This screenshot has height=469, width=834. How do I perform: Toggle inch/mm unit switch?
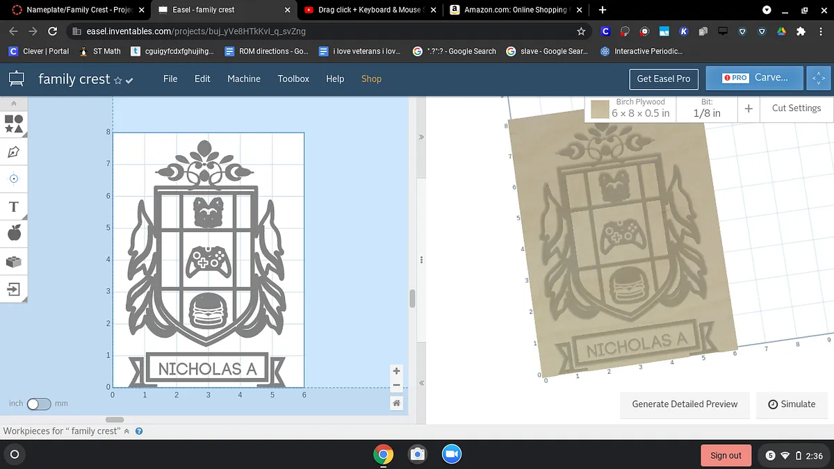pos(39,404)
